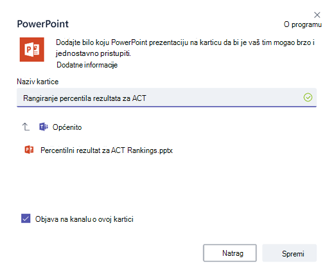Image resolution: width=334 pixels, height=279 pixels.
Task: Open the Općenito channel folder
Action: 67,127
